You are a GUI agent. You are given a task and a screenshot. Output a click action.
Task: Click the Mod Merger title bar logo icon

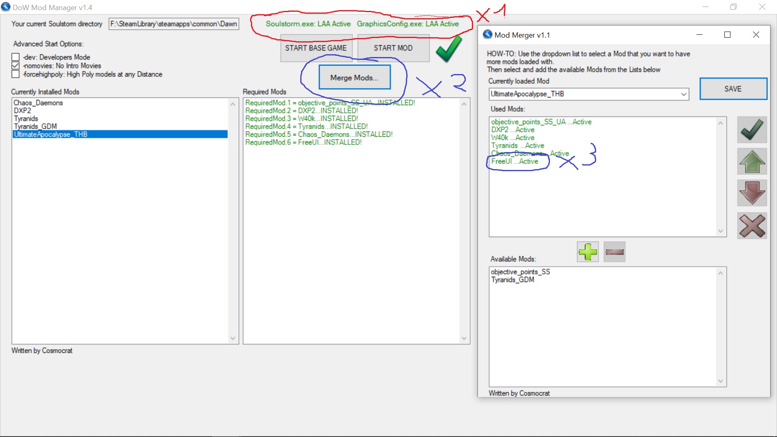pyautogui.click(x=488, y=35)
